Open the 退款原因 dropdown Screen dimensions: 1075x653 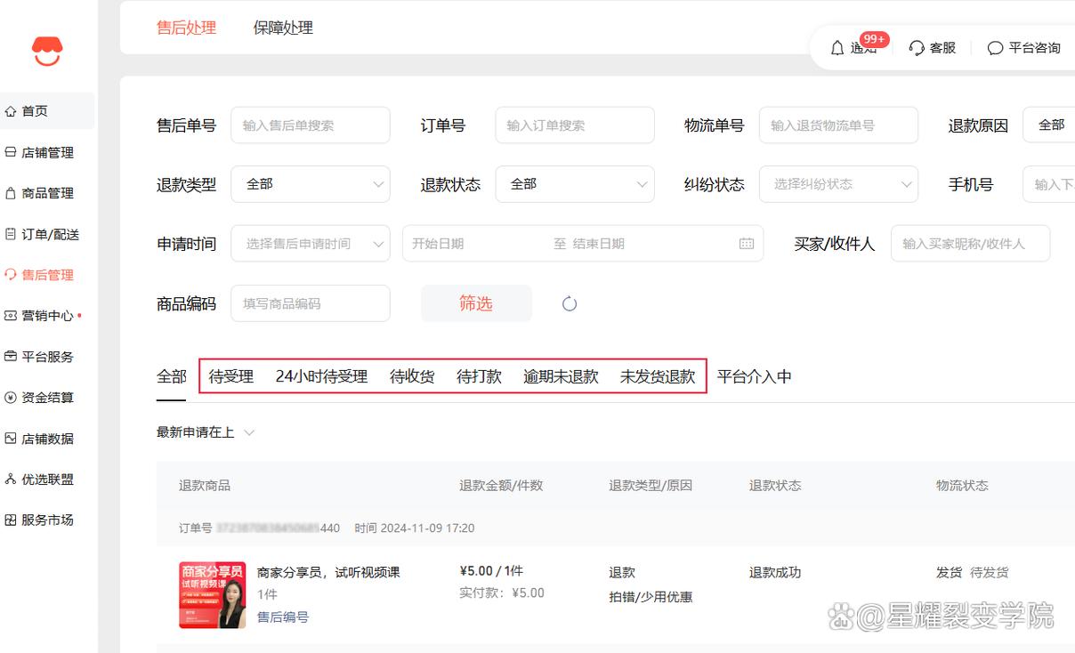click(1049, 125)
